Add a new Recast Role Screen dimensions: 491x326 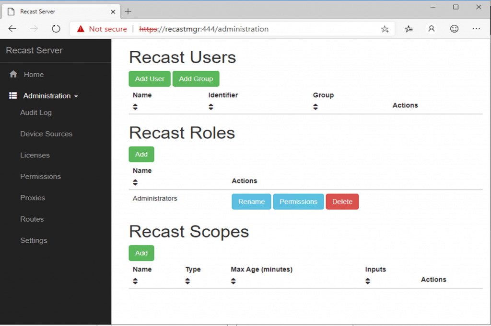[x=141, y=155]
